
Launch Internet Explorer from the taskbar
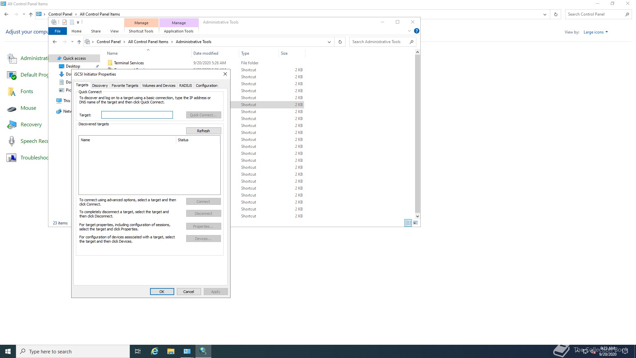[x=154, y=351]
